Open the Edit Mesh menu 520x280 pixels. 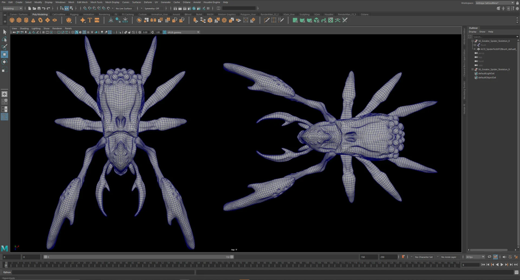pyautogui.click(x=82, y=2)
